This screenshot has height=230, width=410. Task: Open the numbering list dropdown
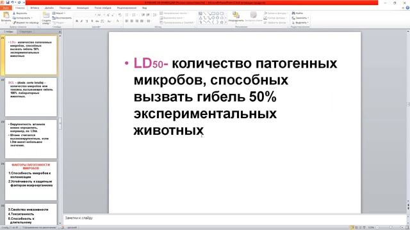coord(135,15)
